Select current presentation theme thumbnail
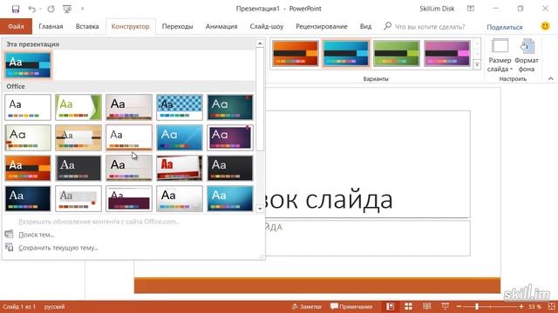Screen dimensions: 558x313 (x=28, y=65)
